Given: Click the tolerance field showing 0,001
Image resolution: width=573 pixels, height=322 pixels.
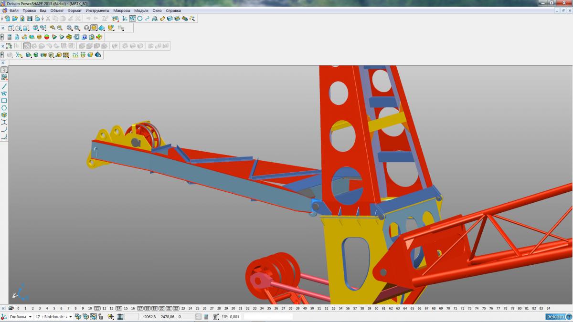Looking at the screenshot, I should pos(234,317).
